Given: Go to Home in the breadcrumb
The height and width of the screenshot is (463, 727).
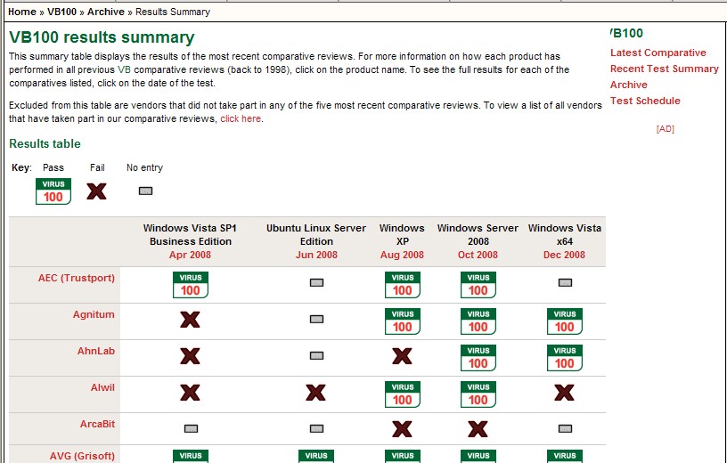Looking at the screenshot, I should tap(21, 12).
